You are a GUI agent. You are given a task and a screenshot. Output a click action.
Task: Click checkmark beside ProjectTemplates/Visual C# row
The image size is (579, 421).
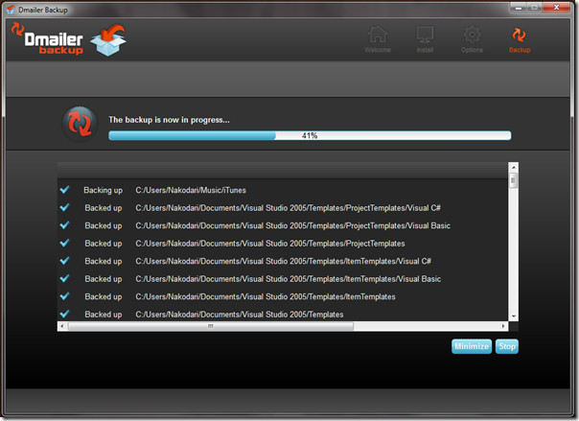(x=64, y=207)
